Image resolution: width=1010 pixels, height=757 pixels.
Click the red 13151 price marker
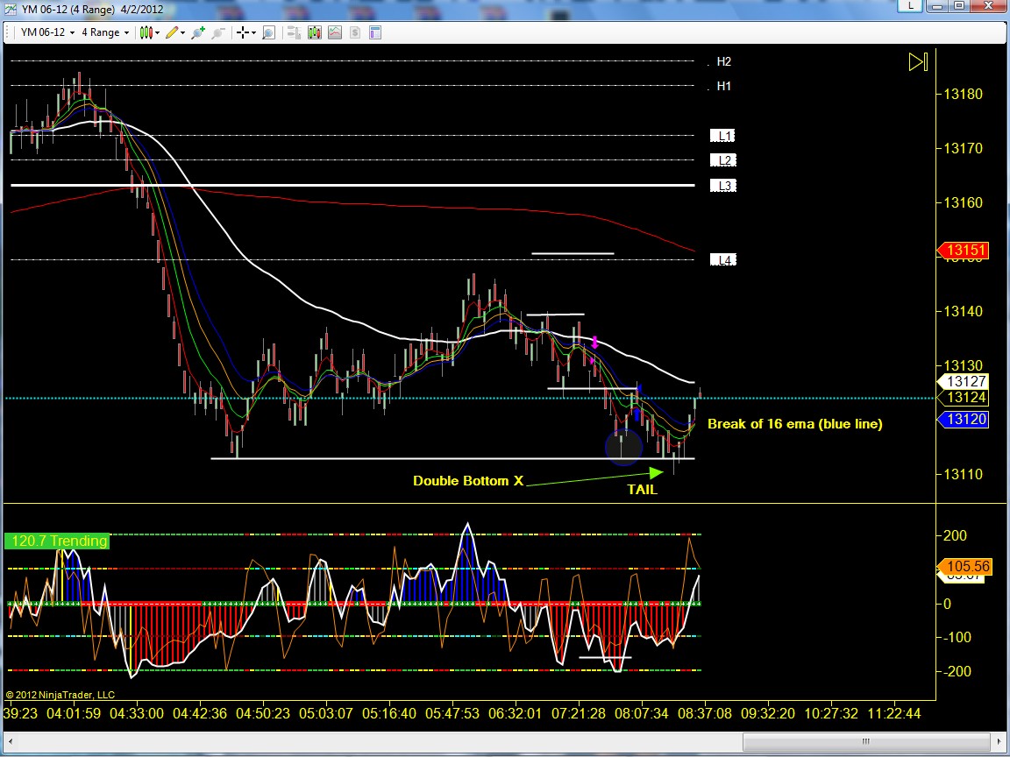click(963, 250)
